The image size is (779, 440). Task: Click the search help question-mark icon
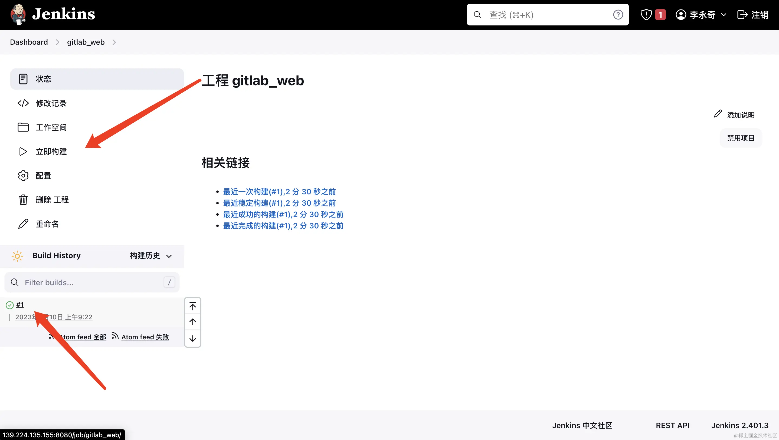coord(618,15)
